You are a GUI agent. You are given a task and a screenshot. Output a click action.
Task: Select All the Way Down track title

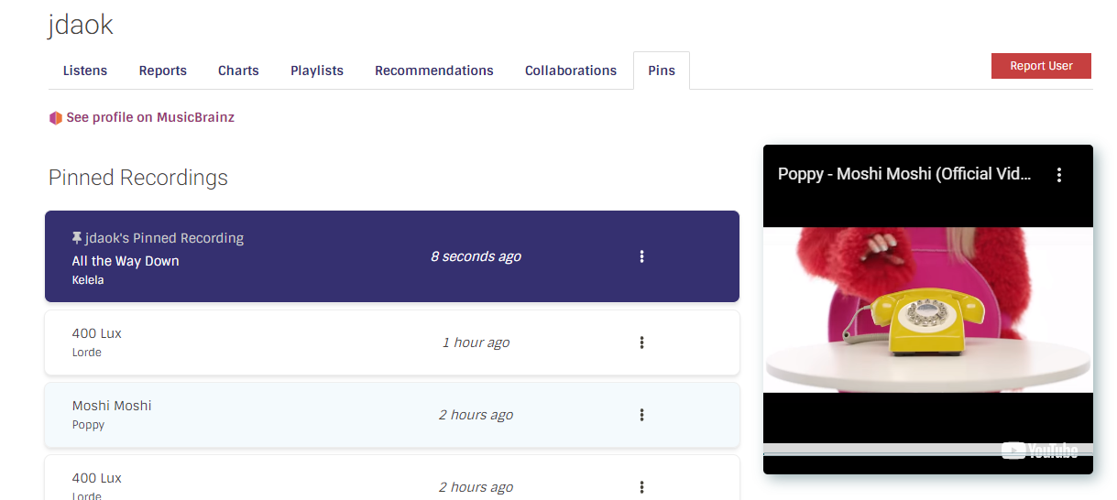126,261
